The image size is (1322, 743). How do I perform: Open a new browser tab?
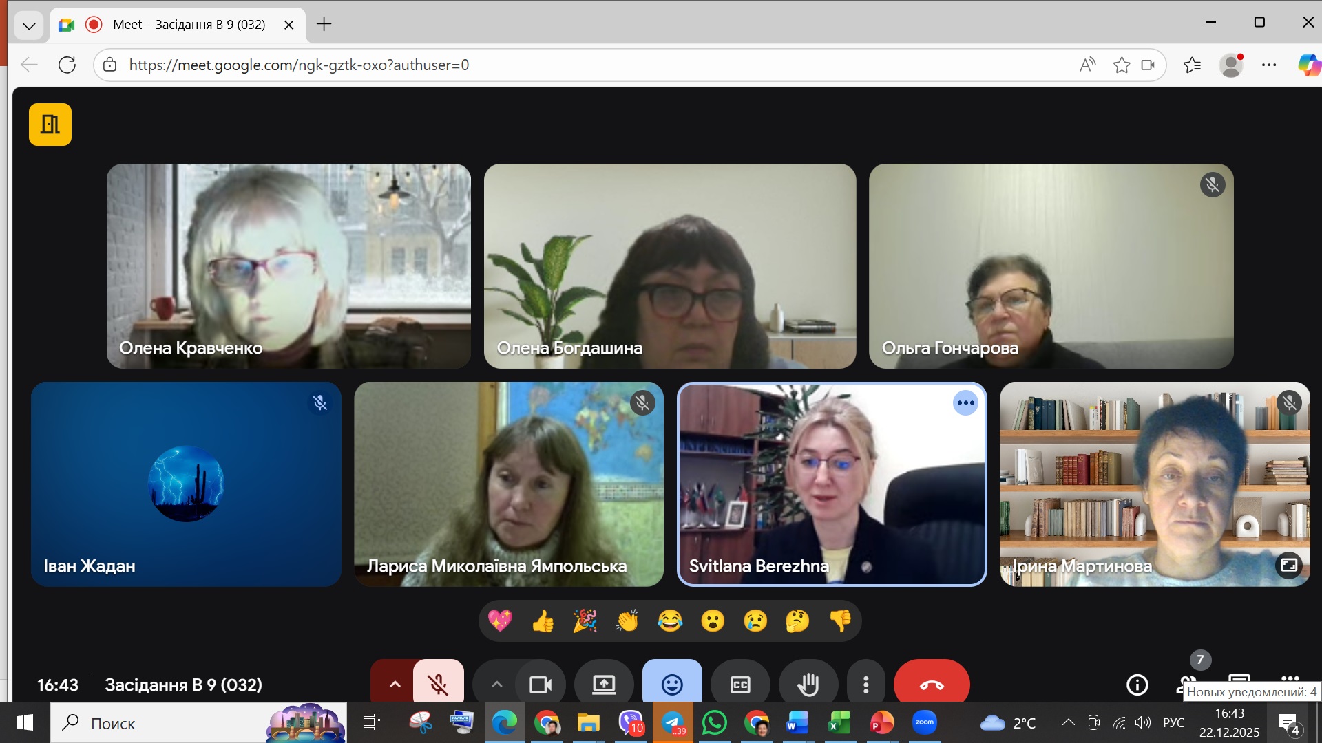coord(324,25)
